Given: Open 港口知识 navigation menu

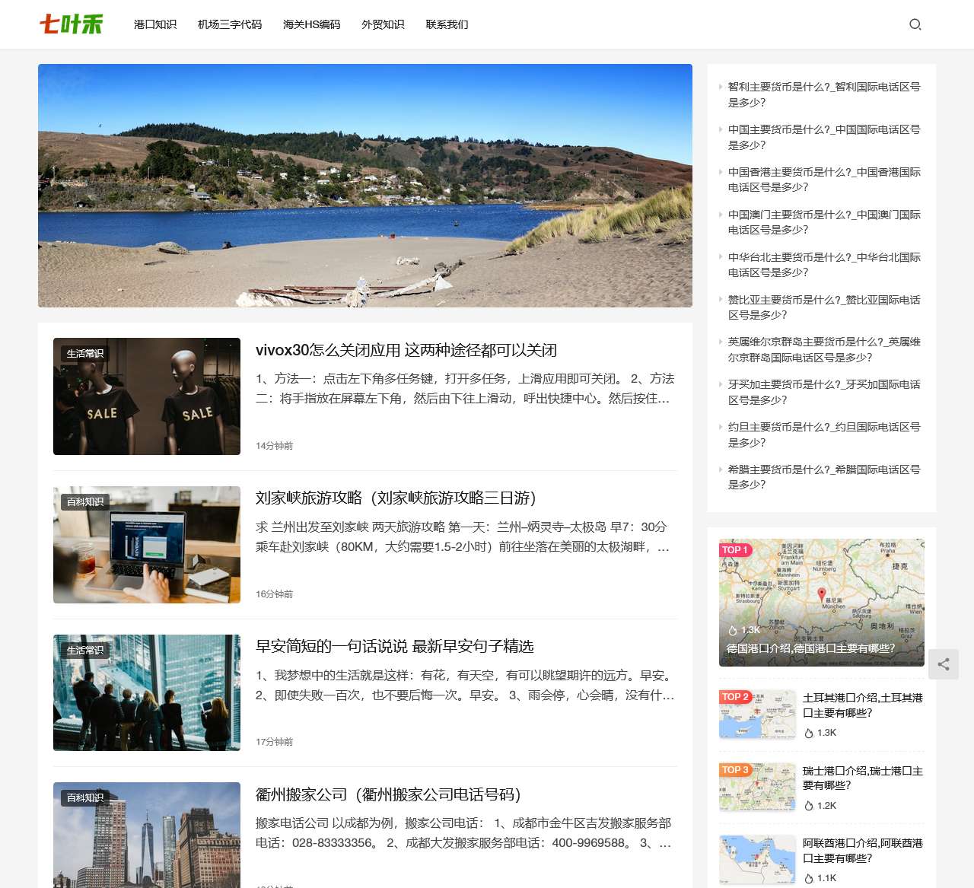Looking at the screenshot, I should (x=155, y=24).
